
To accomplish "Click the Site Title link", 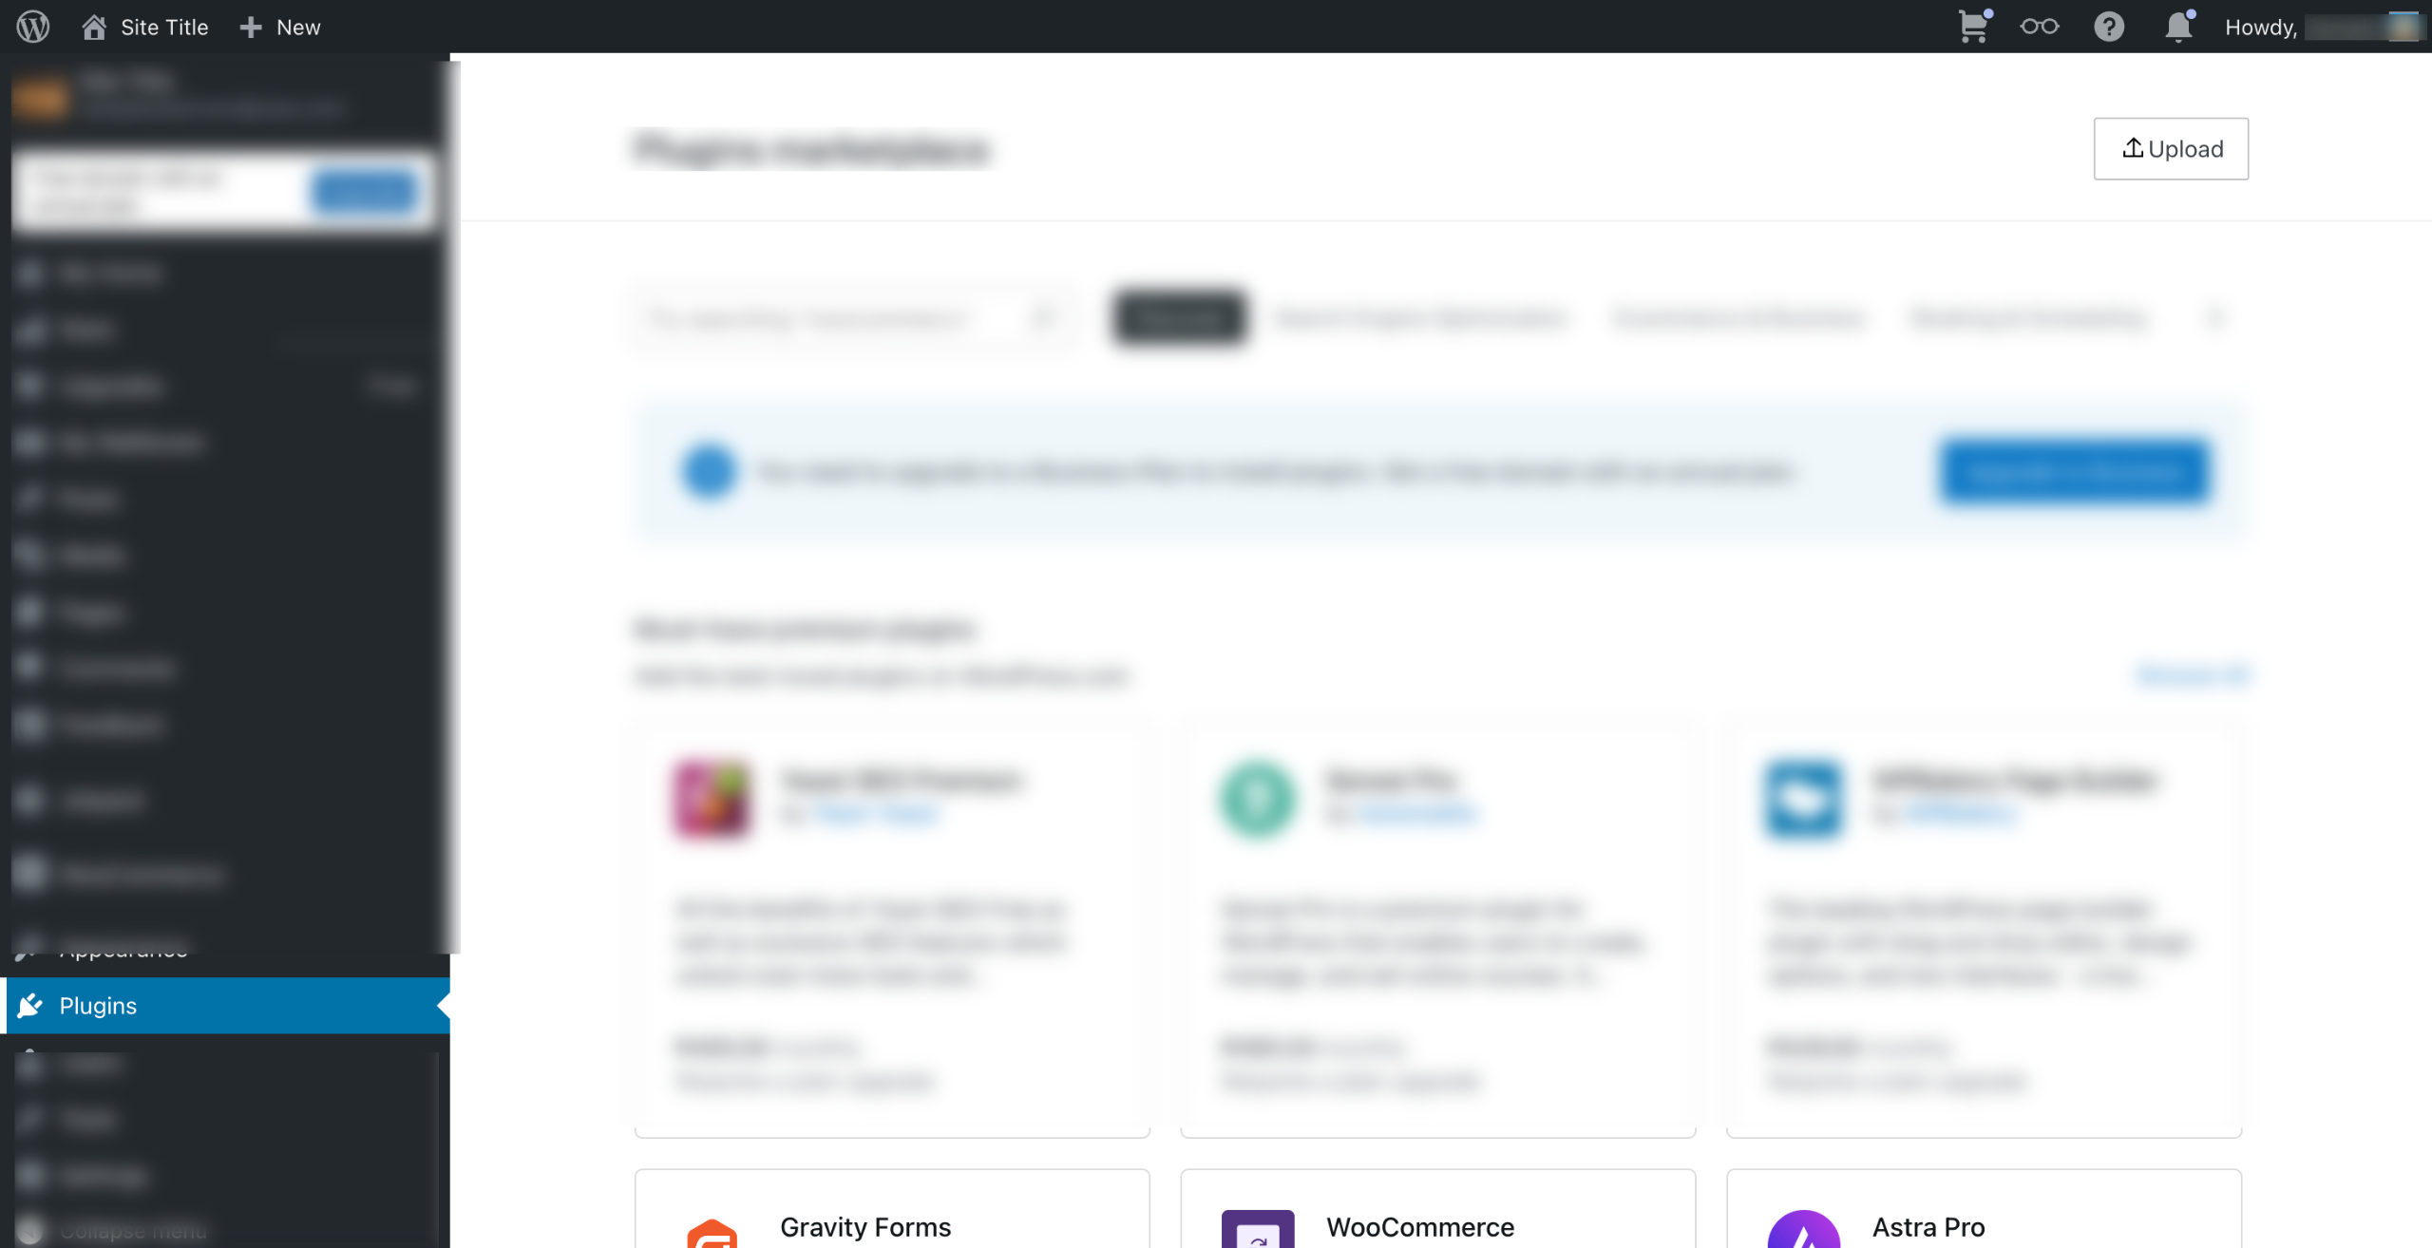I will point(164,27).
